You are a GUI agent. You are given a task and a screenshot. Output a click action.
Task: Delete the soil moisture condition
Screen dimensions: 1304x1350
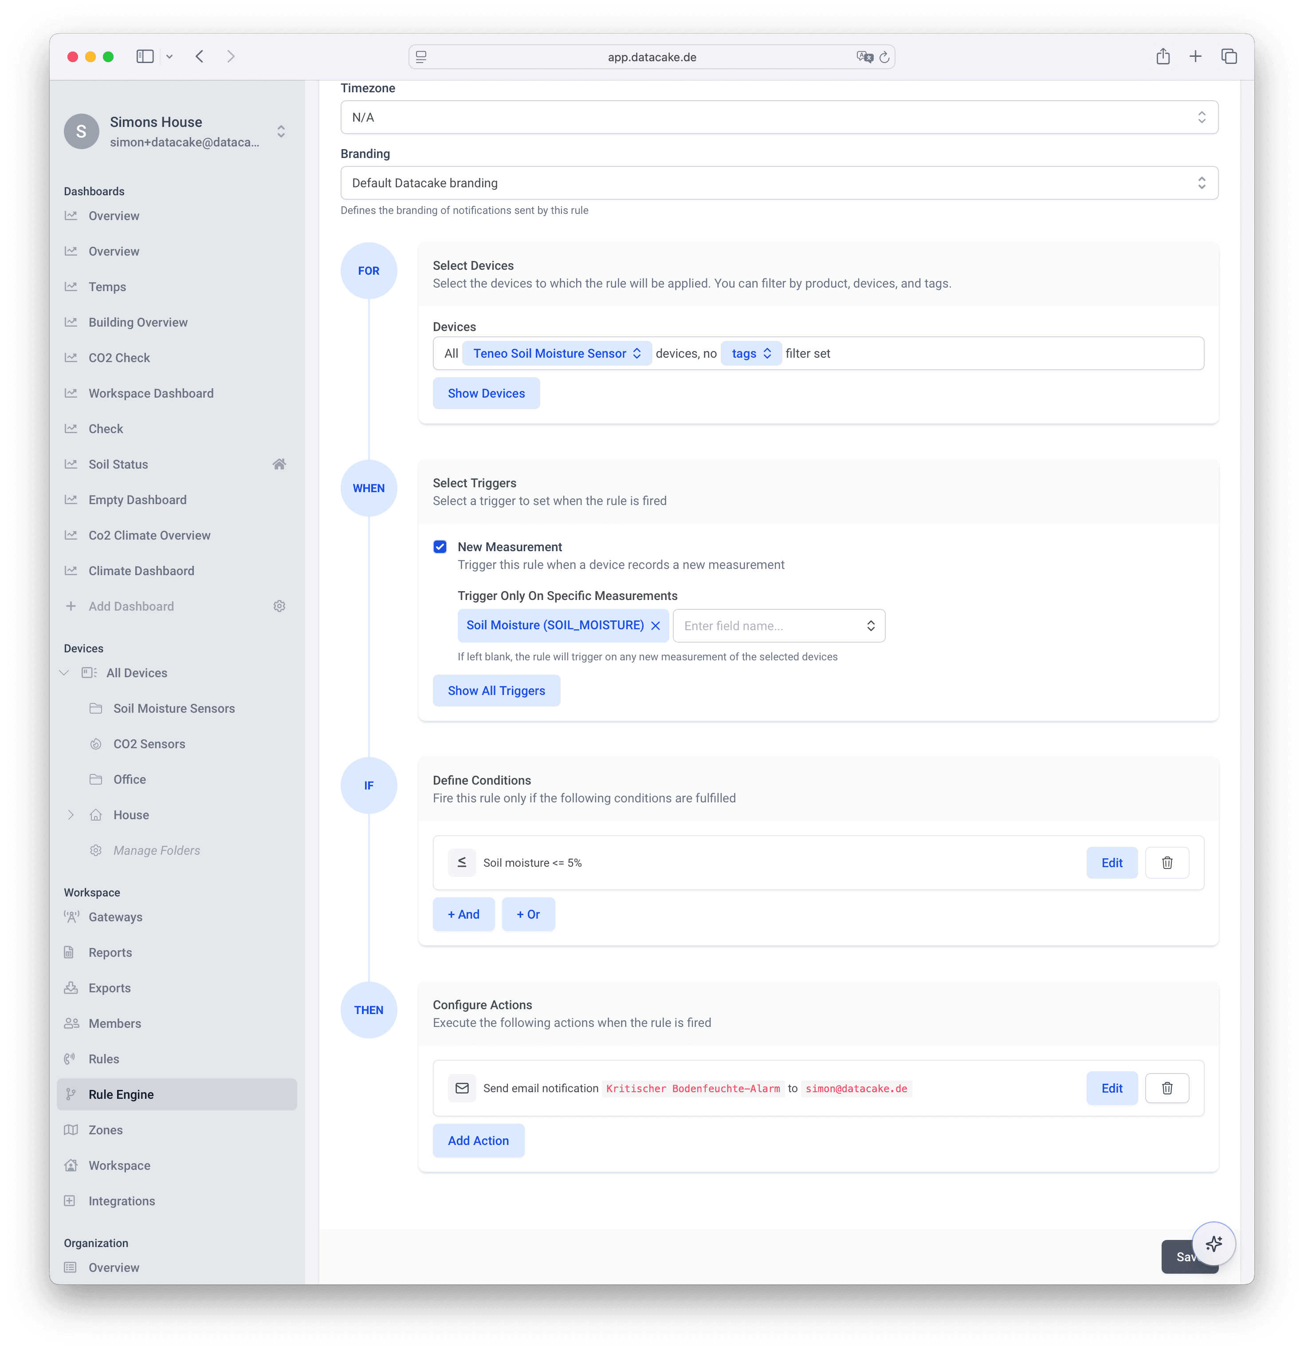1167,862
